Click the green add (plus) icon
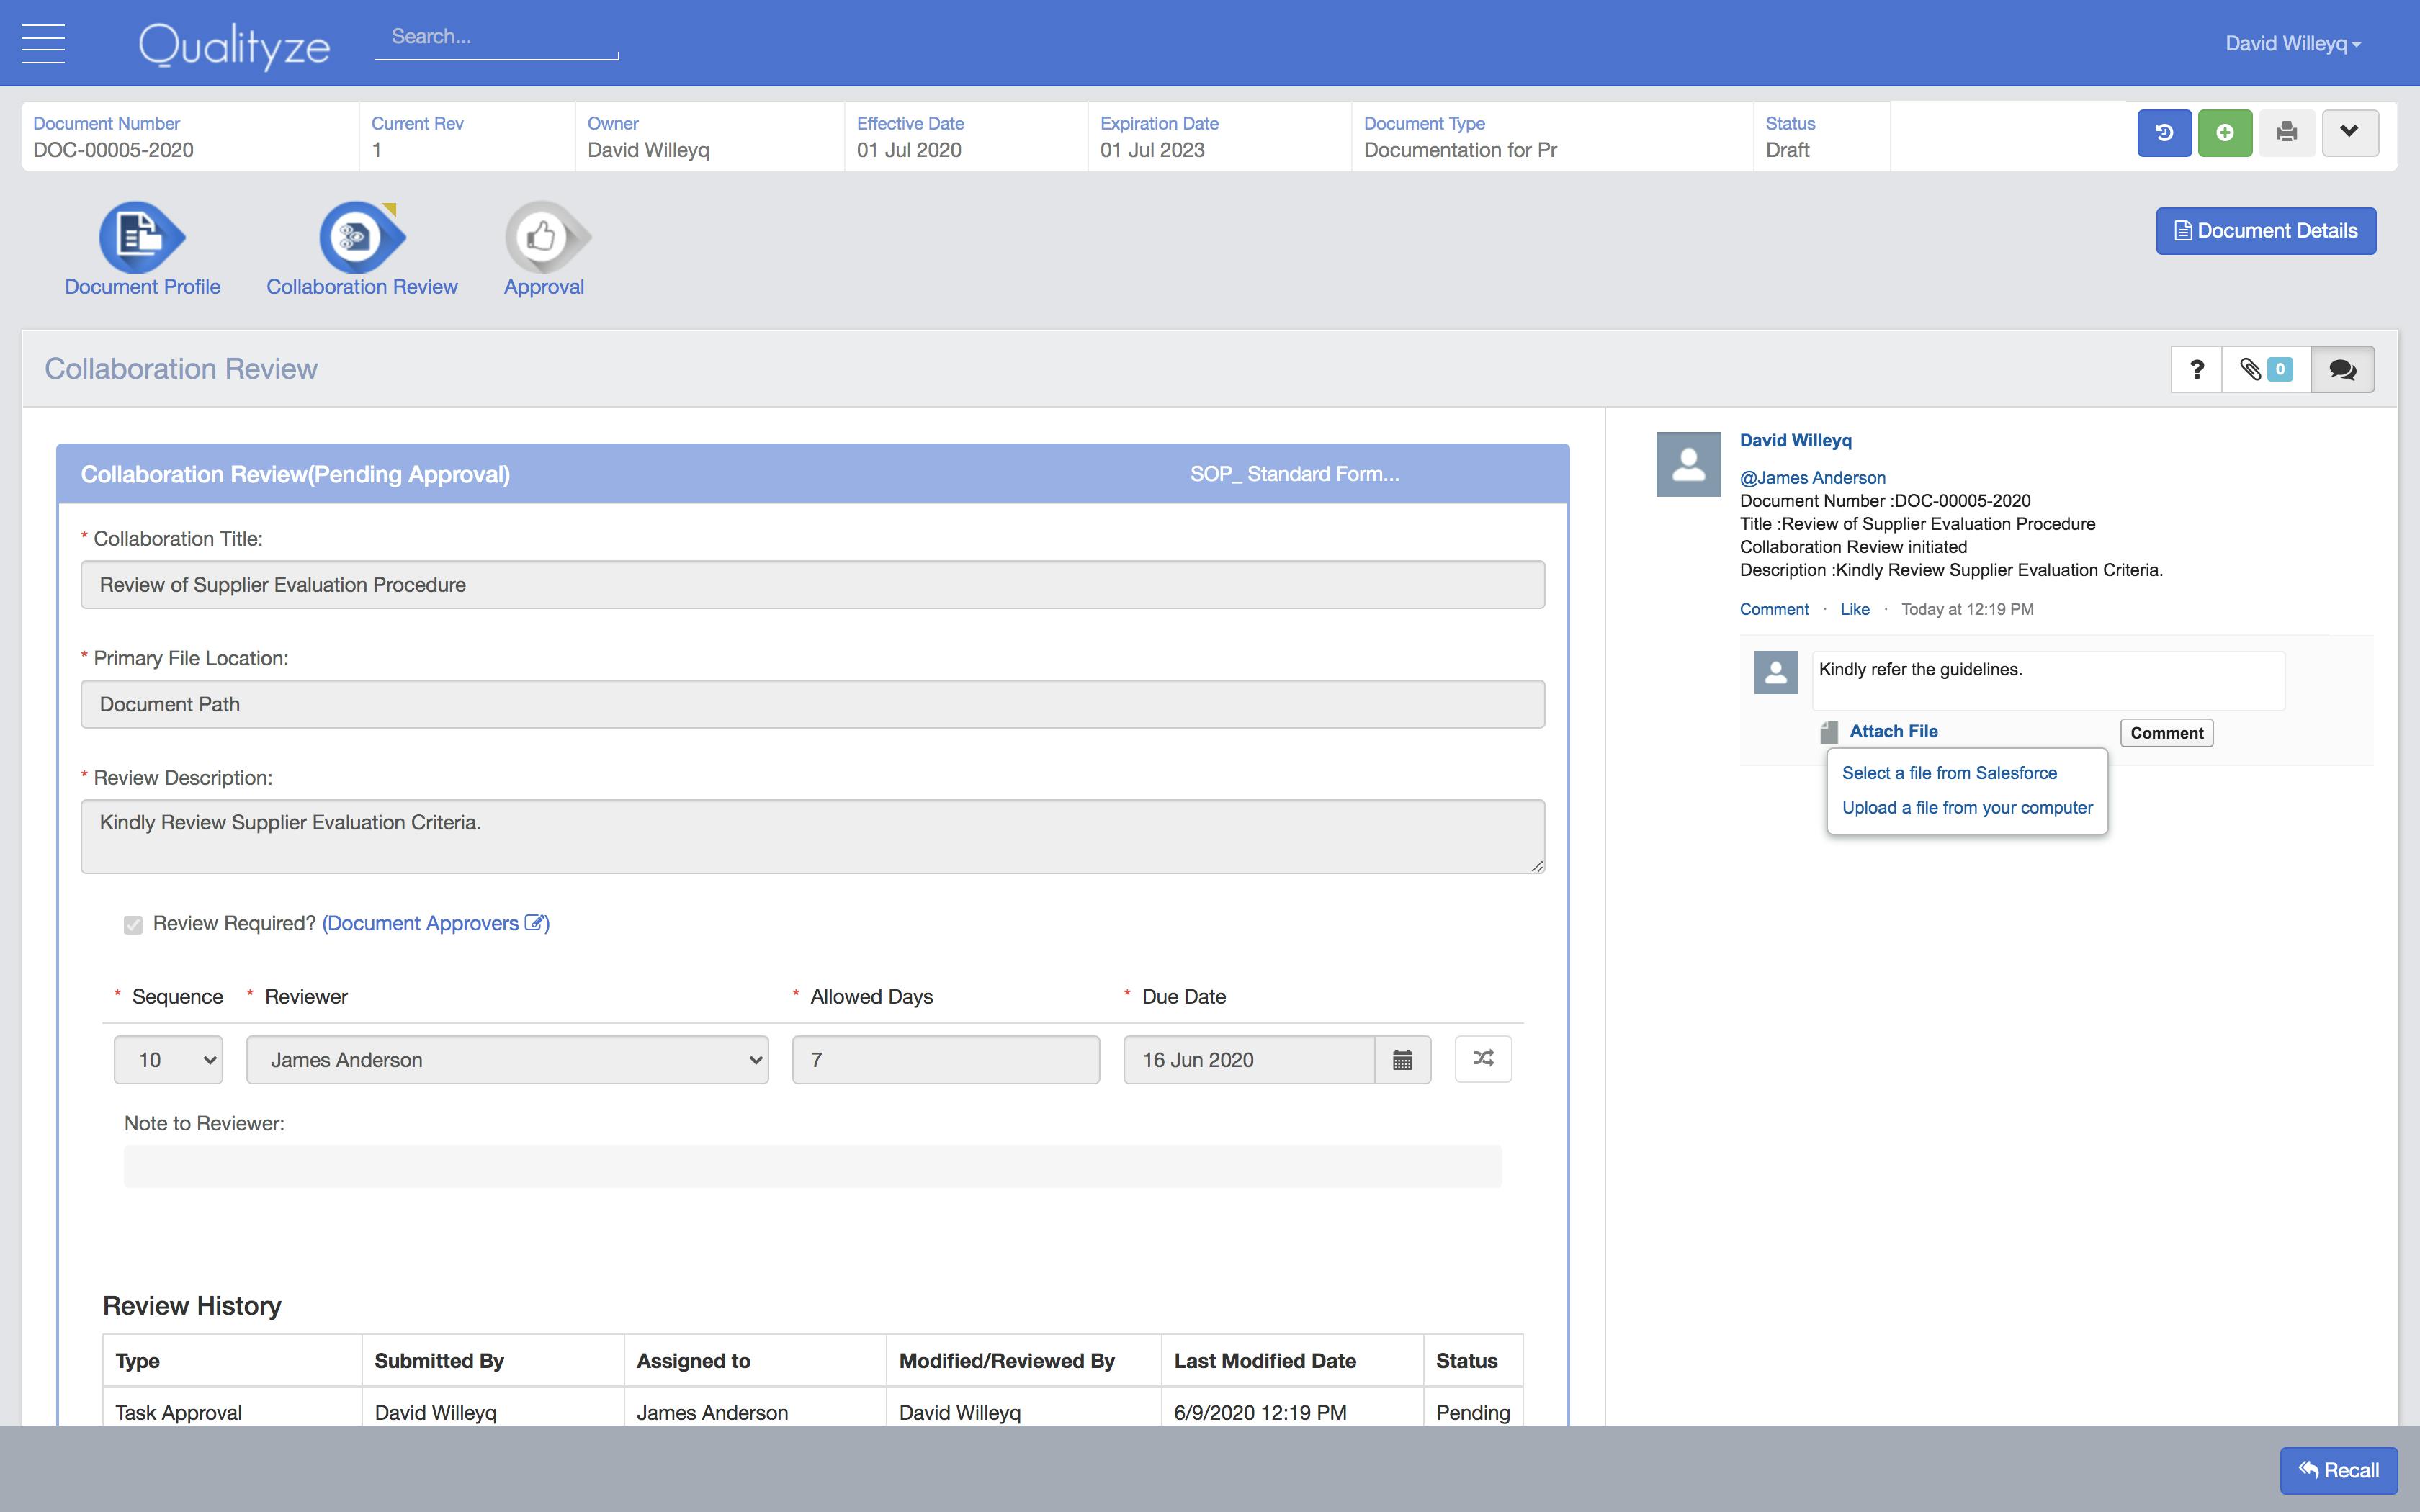Viewport: 2420px width, 1512px height. 2224,132
